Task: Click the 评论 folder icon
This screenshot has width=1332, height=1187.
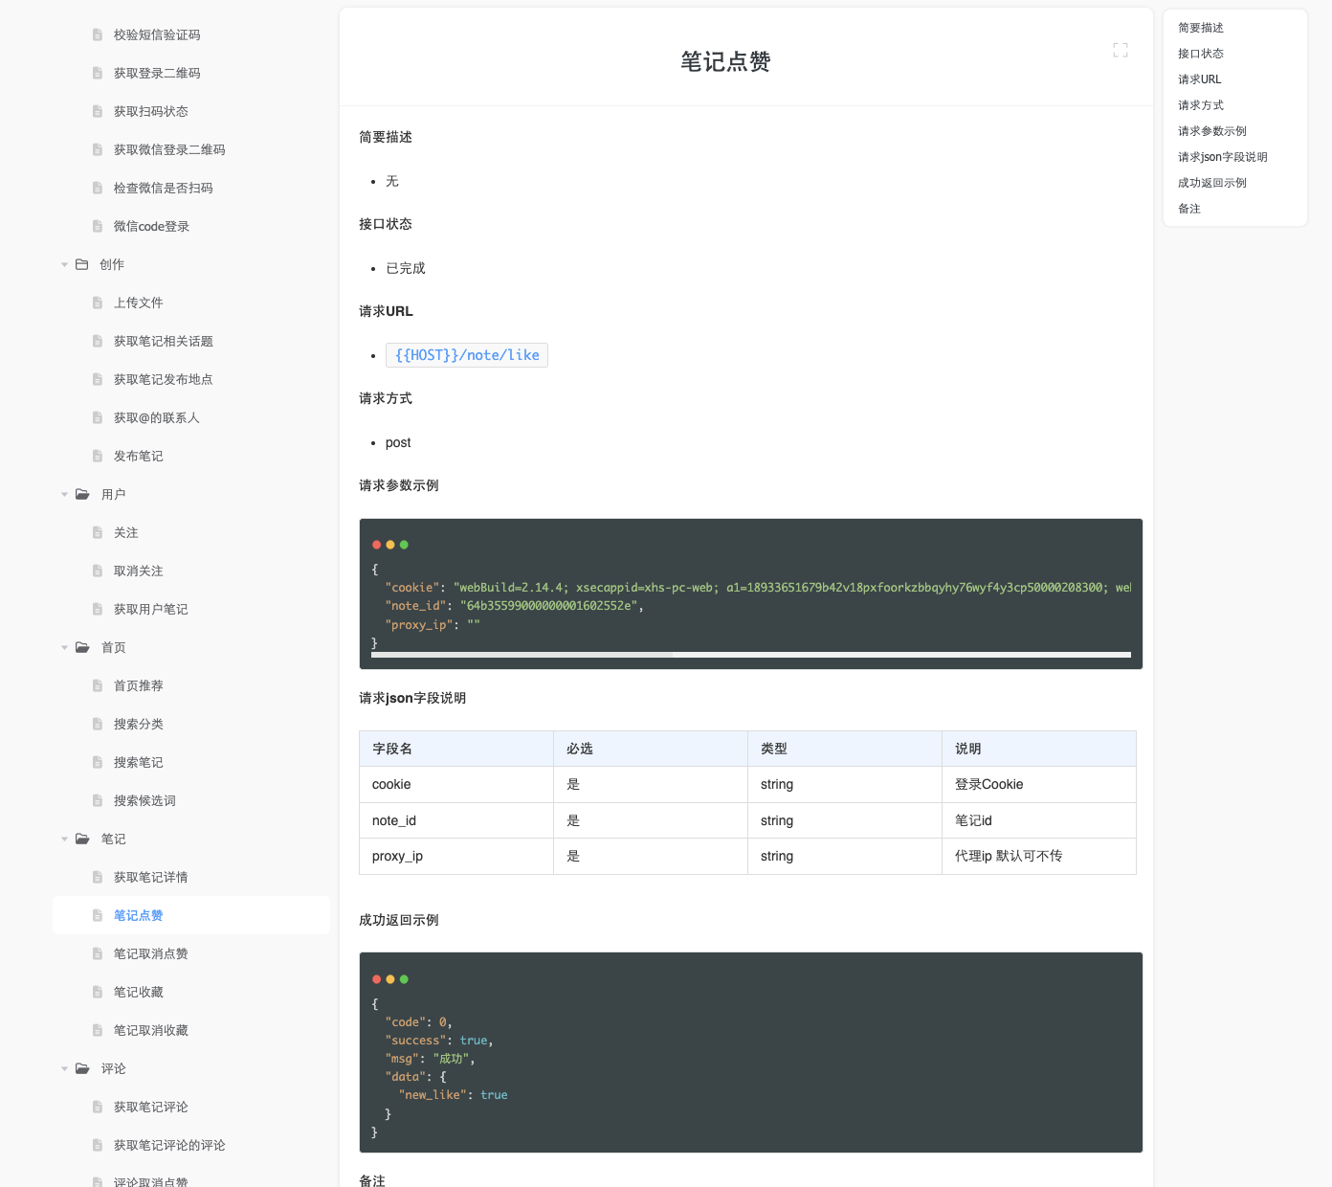Action: (x=82, y=1068)
